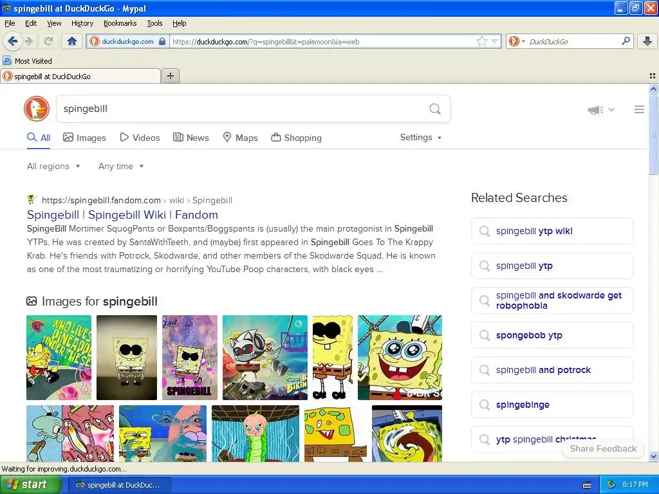This screenshot has height=494, width=659.
Task: Open the purple SPINGEBILL captioned thumbnail
Action: (x=190, y=358)
